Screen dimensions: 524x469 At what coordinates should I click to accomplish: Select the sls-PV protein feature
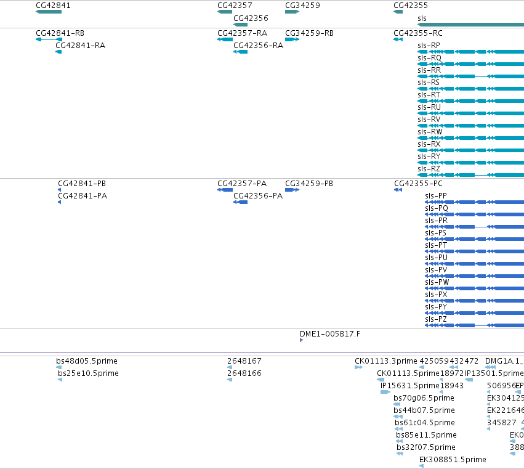(475, 276)
